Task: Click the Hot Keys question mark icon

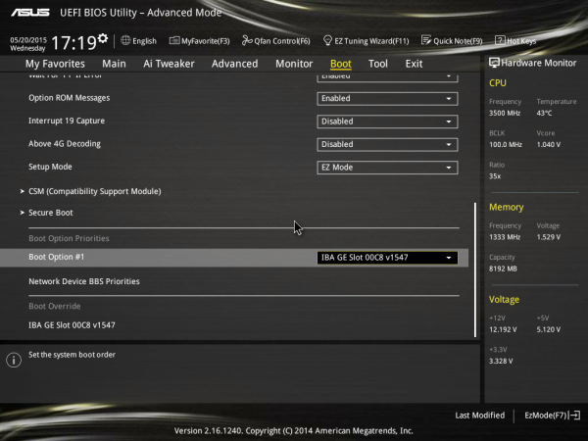Action: coord(500,40)
